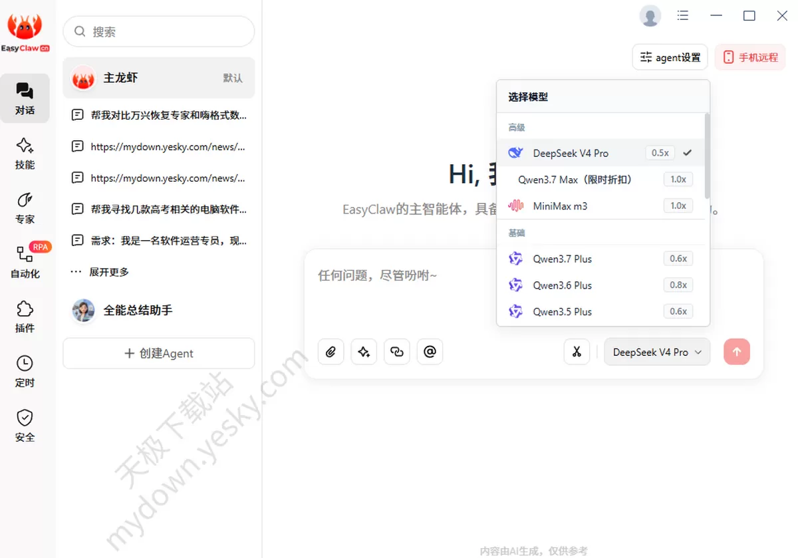Click the 选择模型 panel title
The height and width of the screenshot is (558, 798).
click(x=528, y=97)
